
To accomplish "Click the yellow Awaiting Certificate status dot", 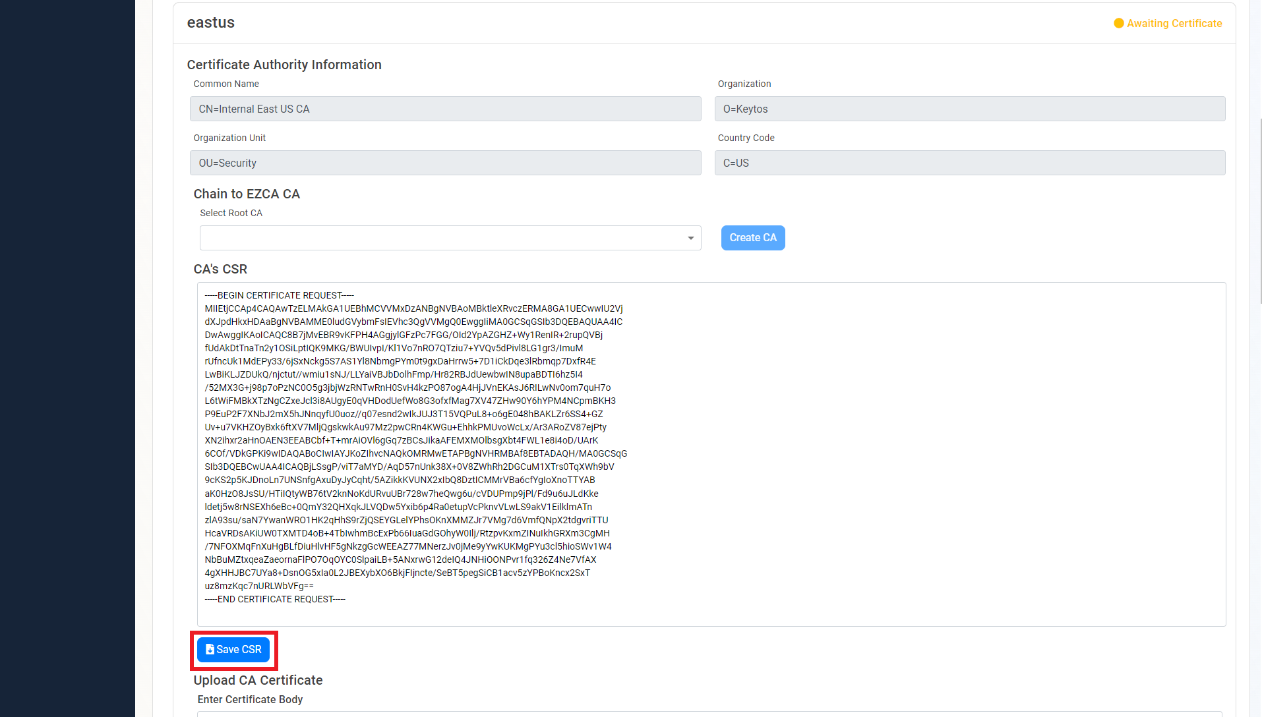I will click(x=1119, y=23).
